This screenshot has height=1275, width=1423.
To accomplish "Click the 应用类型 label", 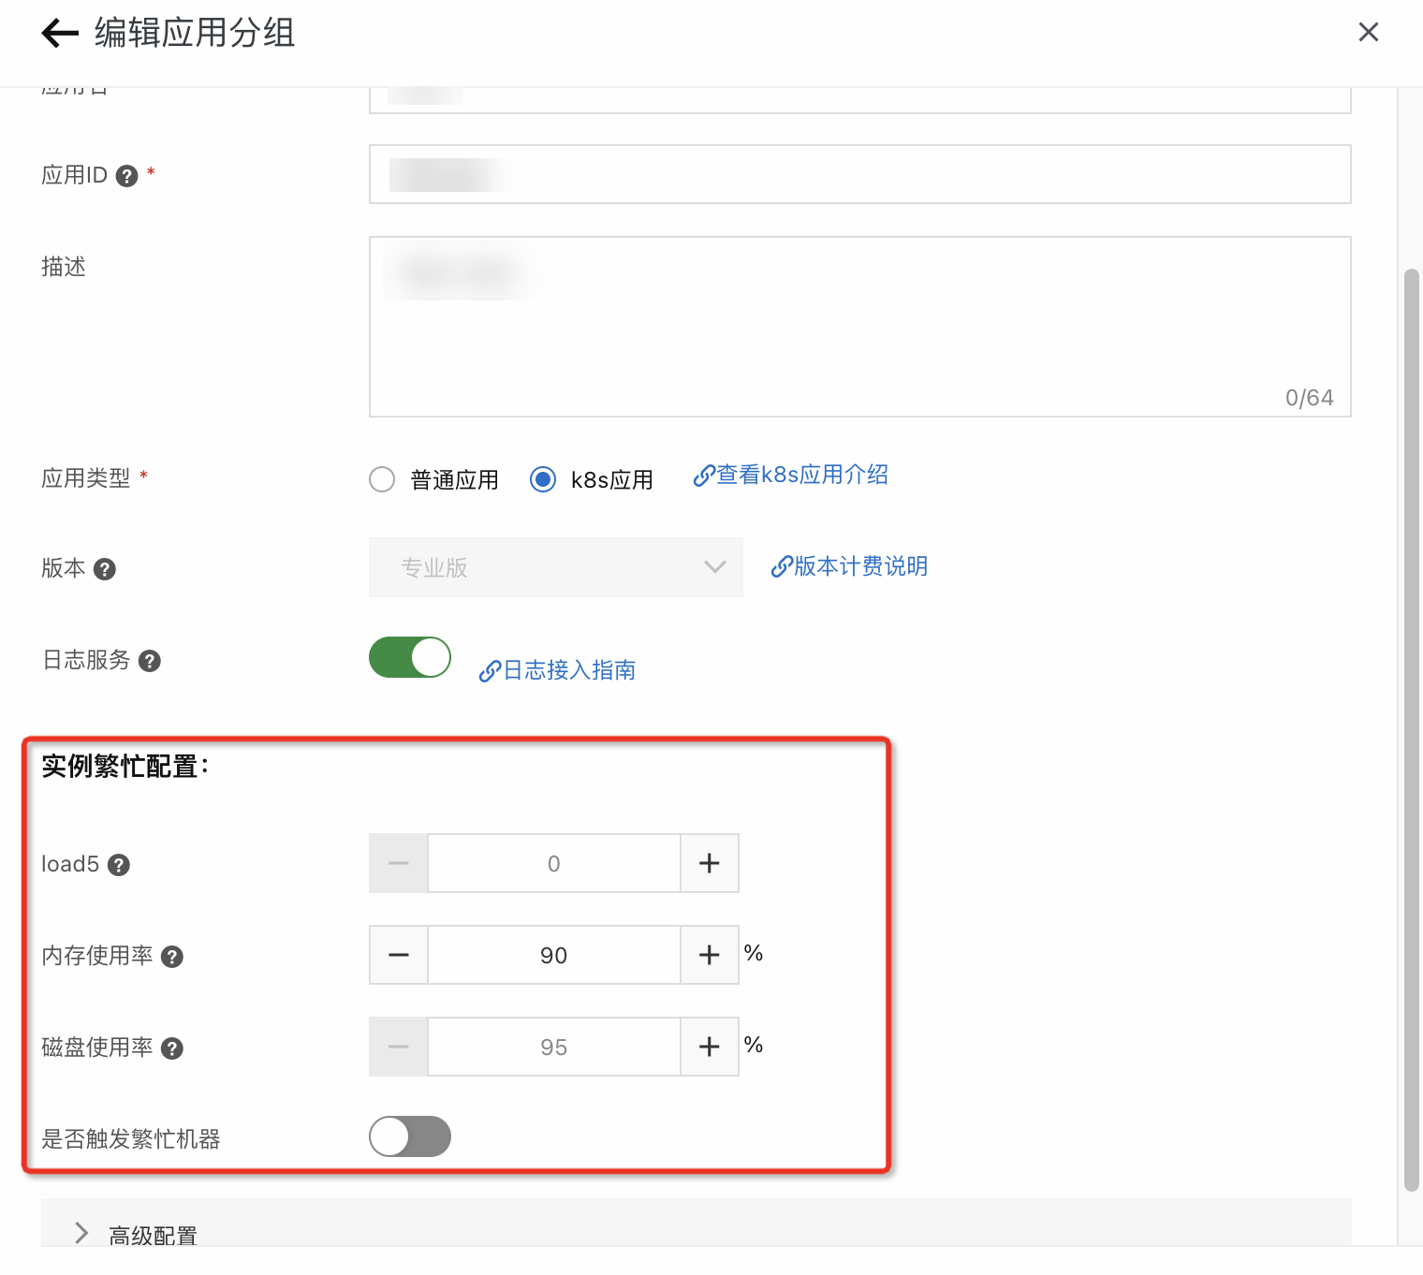I will click(86, 478).
